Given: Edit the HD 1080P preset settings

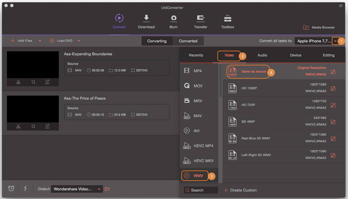Looking at the screenshot, I should click(333, 88).
